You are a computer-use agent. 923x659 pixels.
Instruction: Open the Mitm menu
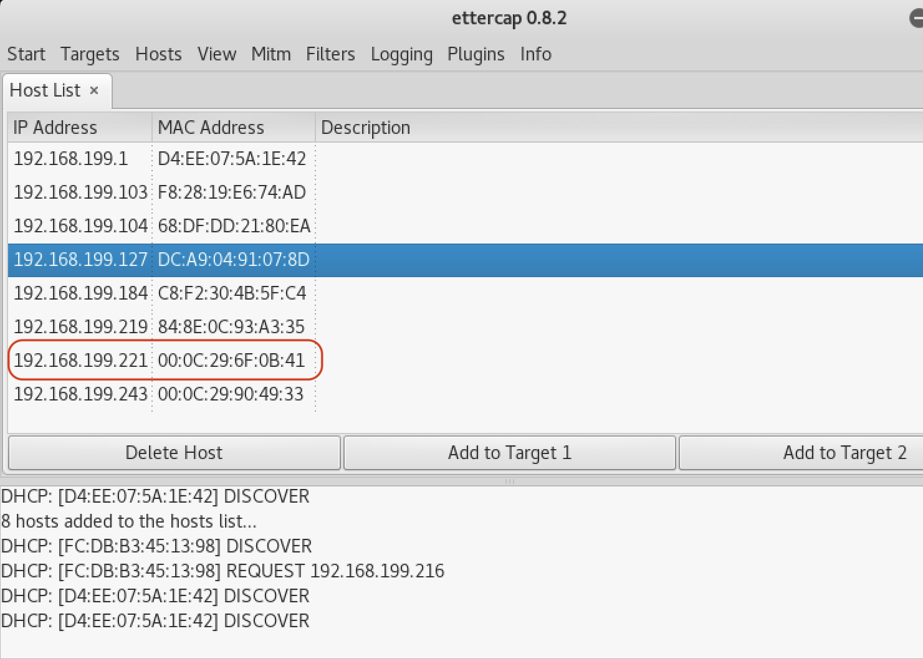pos(271,54)
